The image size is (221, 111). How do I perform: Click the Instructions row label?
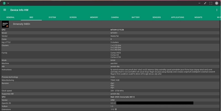pos(7,70)
